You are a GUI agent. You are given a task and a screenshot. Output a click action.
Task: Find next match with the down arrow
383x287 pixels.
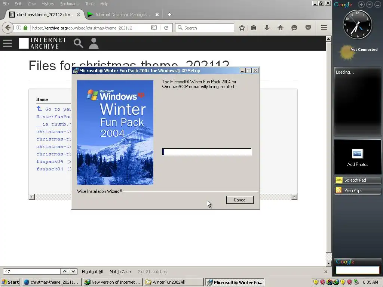(x=73, y=271)
